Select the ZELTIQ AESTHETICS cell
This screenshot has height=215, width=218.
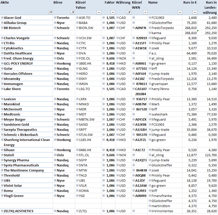[18, 211]
